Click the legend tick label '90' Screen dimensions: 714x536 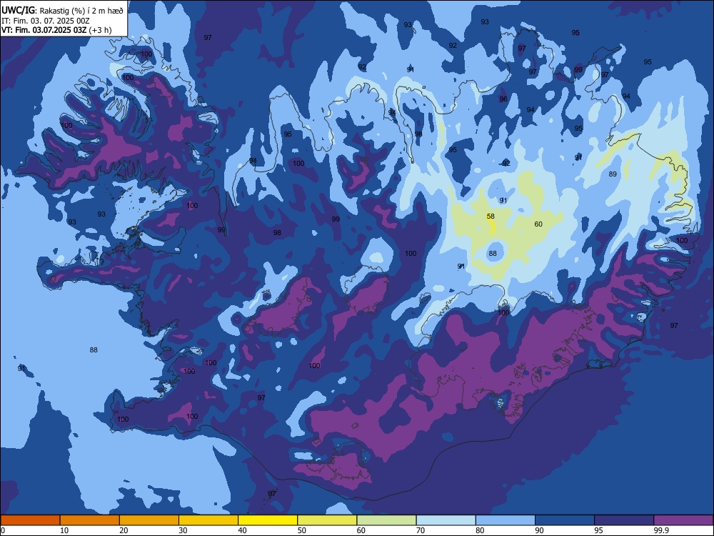coord(540,530)
